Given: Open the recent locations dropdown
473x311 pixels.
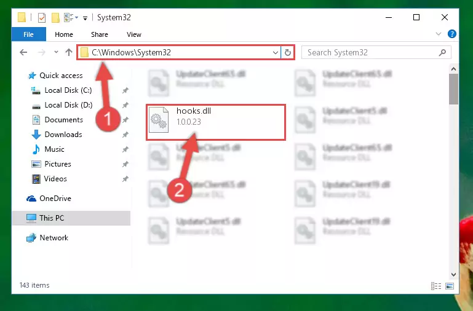Looking at the screenshot, I should (56, 52).
